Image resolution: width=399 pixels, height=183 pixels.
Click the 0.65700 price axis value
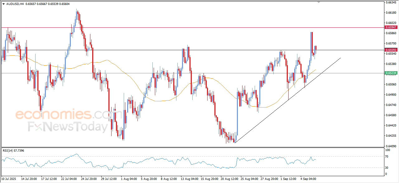coord(391,43)
